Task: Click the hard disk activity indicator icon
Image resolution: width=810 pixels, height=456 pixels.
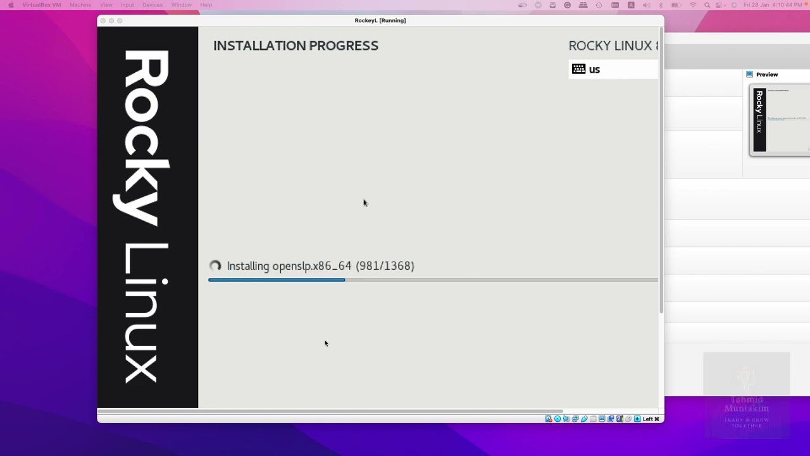Action: (x=548, y=419)
